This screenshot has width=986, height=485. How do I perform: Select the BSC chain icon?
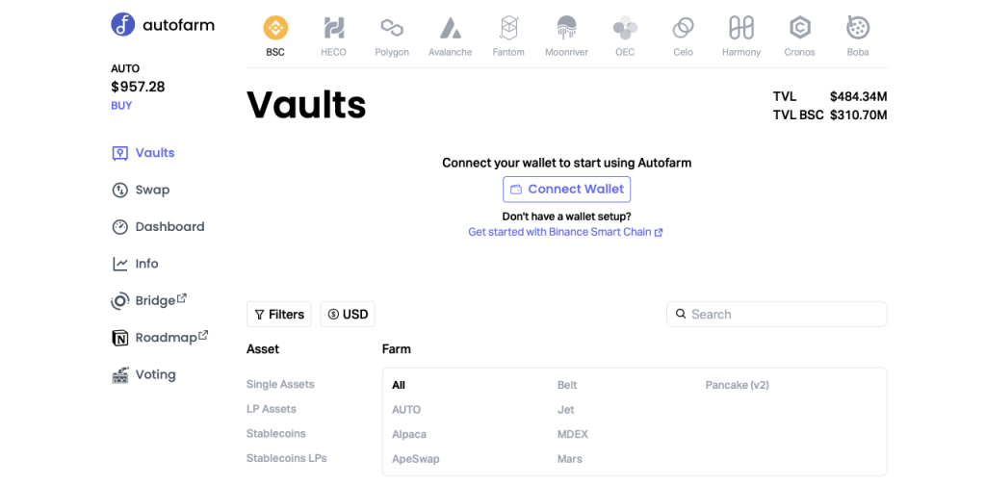click(x=275, y=28)
